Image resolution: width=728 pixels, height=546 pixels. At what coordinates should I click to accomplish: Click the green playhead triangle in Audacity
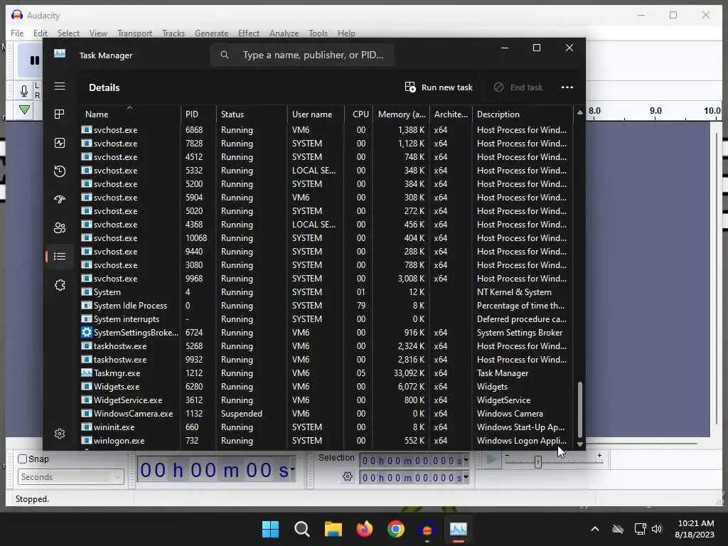pos(25,110)
